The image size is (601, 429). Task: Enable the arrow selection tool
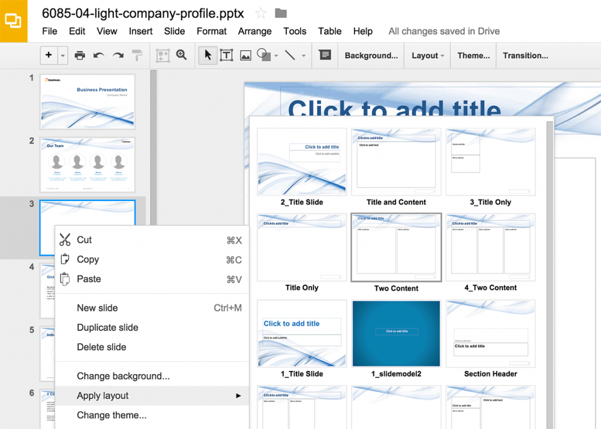tap(207, 55)
